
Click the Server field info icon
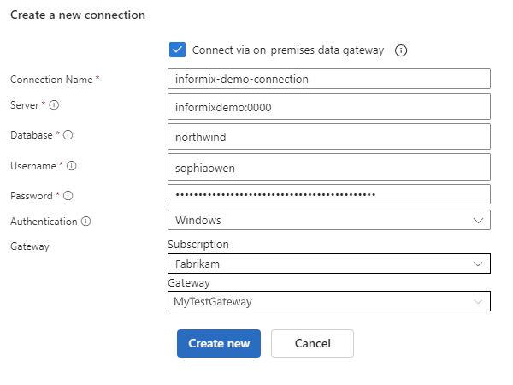pyautogui.click(x=53, y=106)
